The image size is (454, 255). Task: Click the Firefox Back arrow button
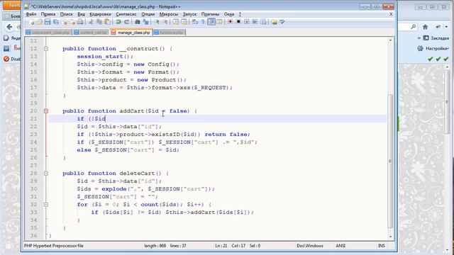[x=9, y=27]
